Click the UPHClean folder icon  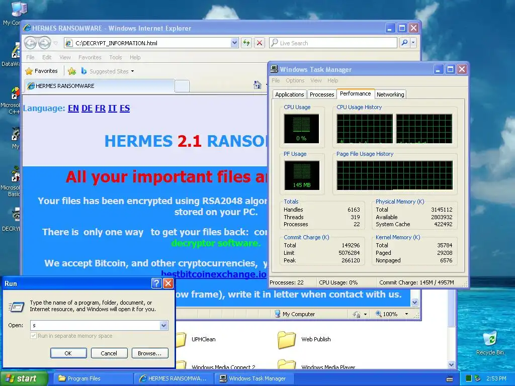(x=181, y=339)
